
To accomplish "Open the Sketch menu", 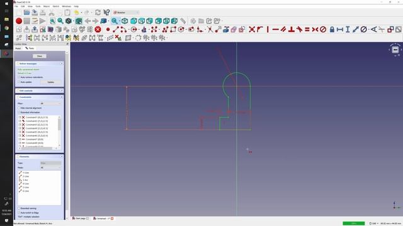I will 56,6.
